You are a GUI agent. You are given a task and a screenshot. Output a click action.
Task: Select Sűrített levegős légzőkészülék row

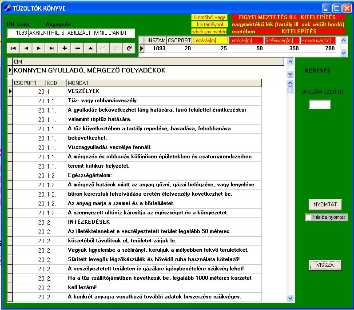click(137, 260)
